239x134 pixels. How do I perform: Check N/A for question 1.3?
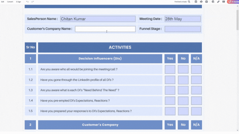(196, 90)
